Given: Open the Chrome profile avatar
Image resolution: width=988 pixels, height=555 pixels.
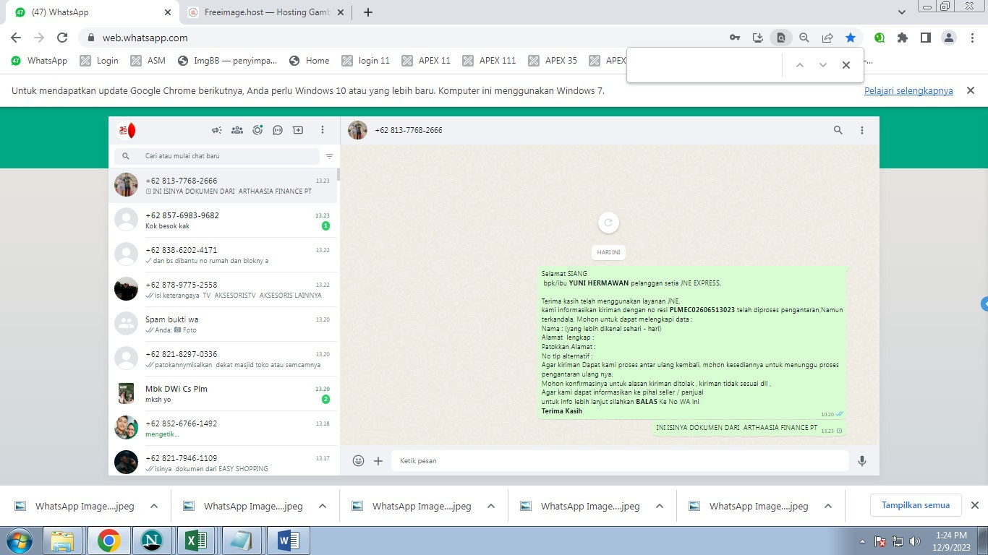Looking at the screenshot, I should tap(950, 38).
